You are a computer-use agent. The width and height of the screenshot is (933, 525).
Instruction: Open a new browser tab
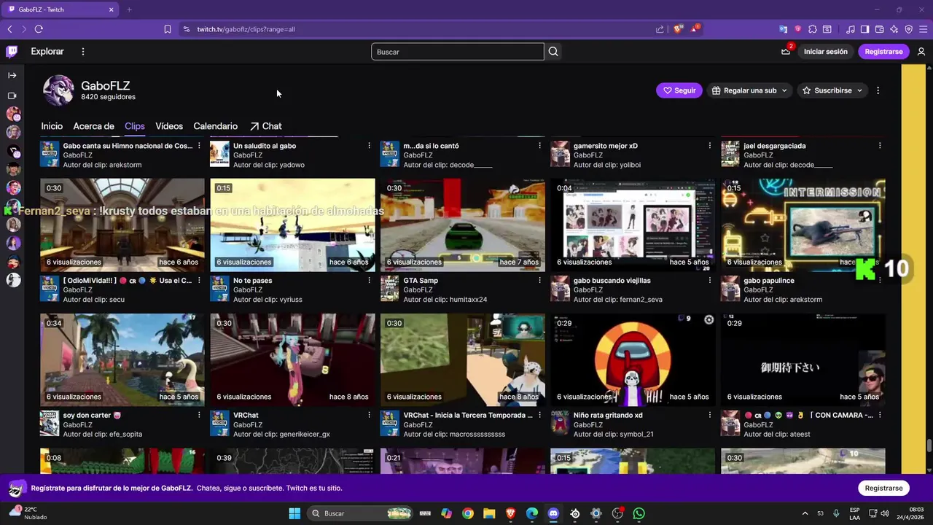(129, 9)
